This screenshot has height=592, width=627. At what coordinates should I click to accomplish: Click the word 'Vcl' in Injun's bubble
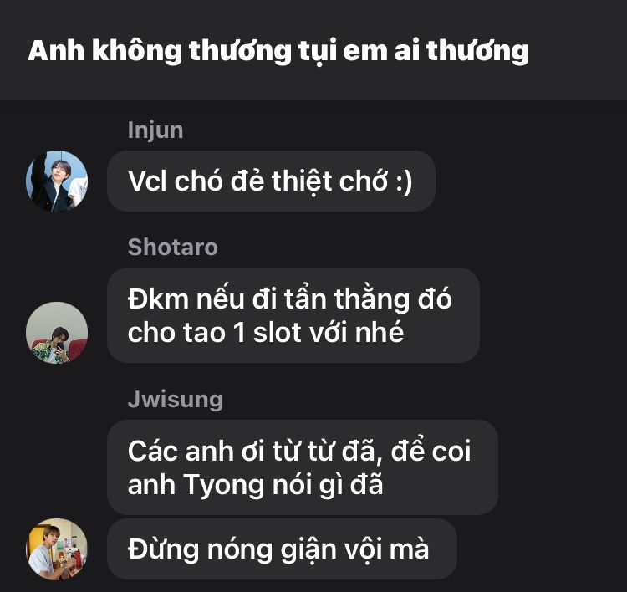coord(147,181)
